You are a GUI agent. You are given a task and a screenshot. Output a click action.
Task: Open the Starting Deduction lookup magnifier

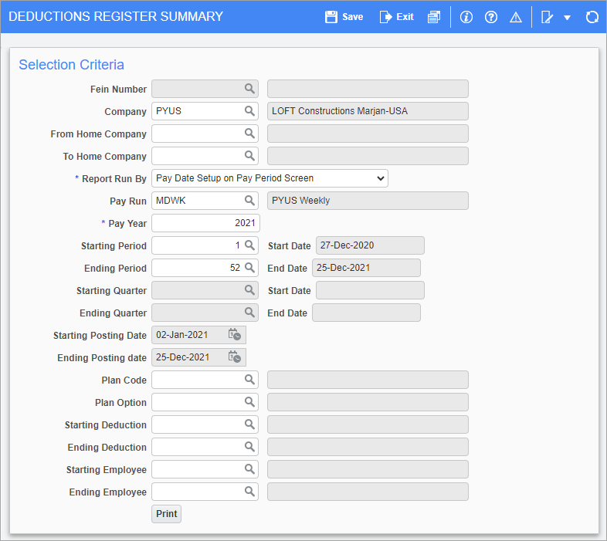249,424
